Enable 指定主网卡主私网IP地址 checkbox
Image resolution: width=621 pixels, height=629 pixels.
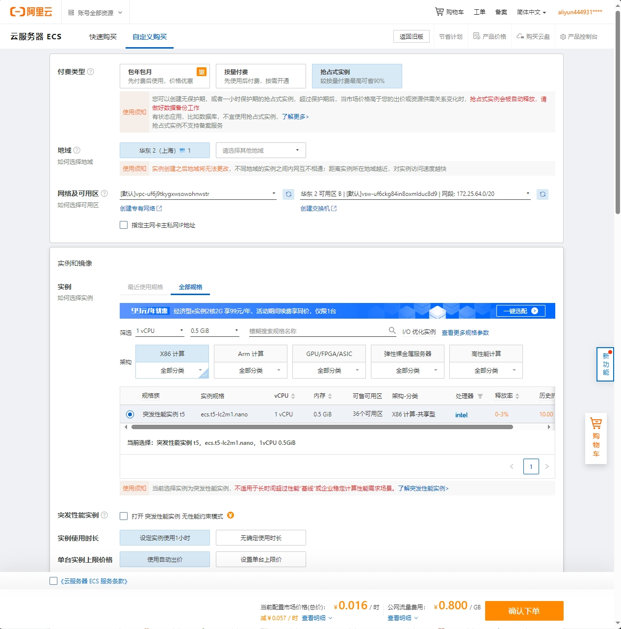coord(124,225)
